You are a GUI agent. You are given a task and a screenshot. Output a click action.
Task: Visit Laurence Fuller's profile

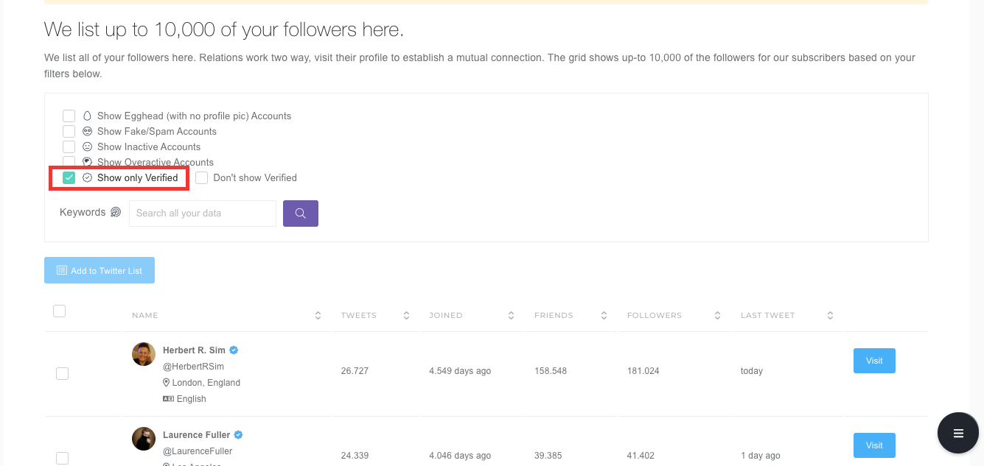coord(874,445)
